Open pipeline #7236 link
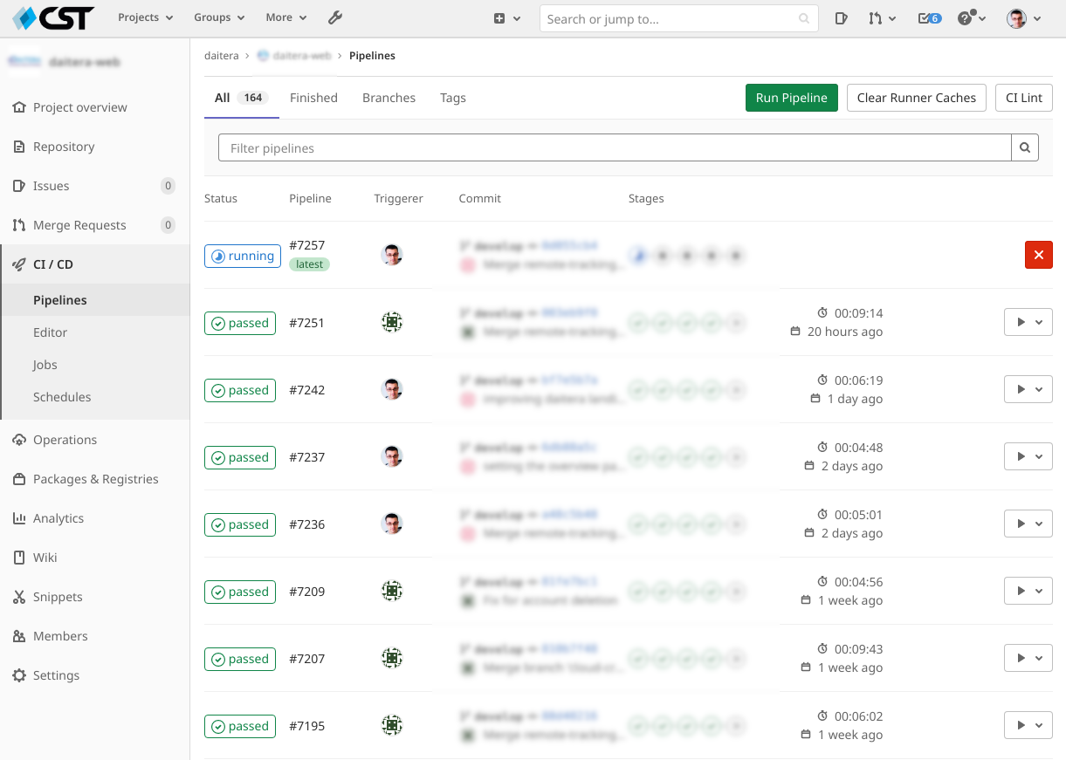This screenshot has width=1066, height=760. coord(306,524)
